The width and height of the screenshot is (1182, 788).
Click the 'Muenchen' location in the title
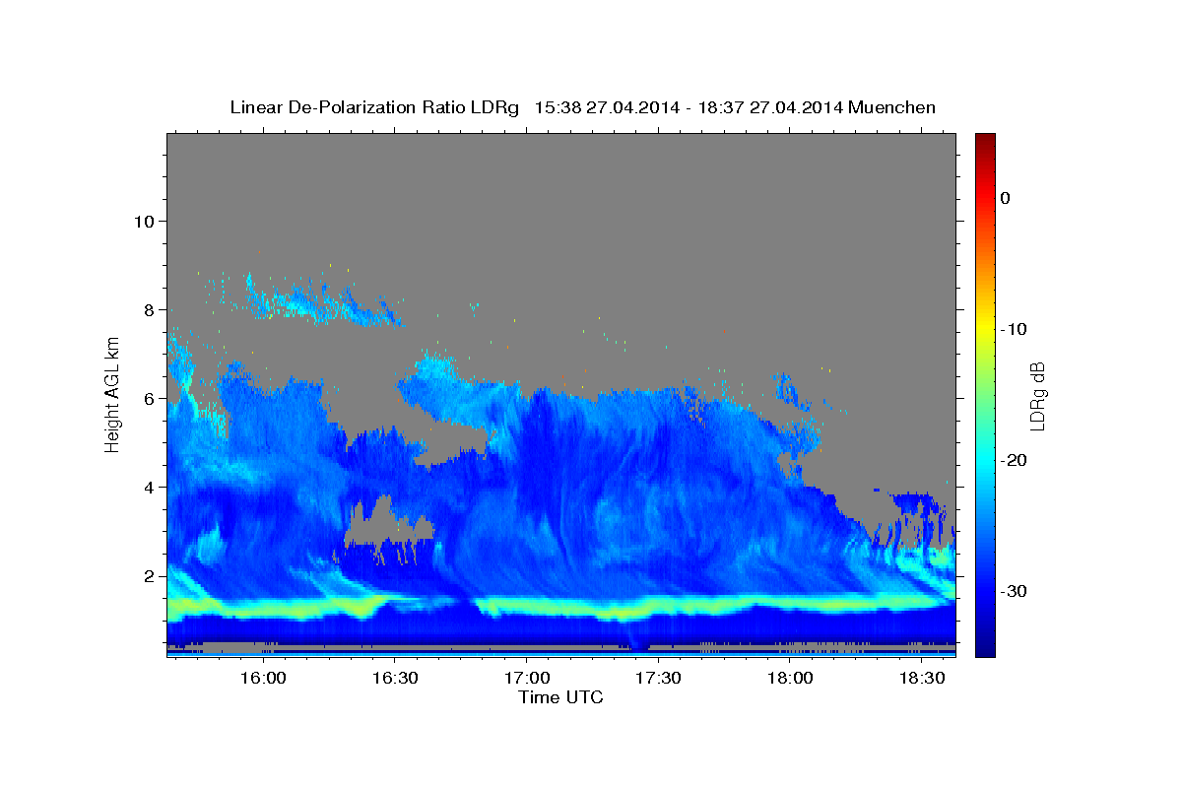pyautogui.click(x=891, y=107)
